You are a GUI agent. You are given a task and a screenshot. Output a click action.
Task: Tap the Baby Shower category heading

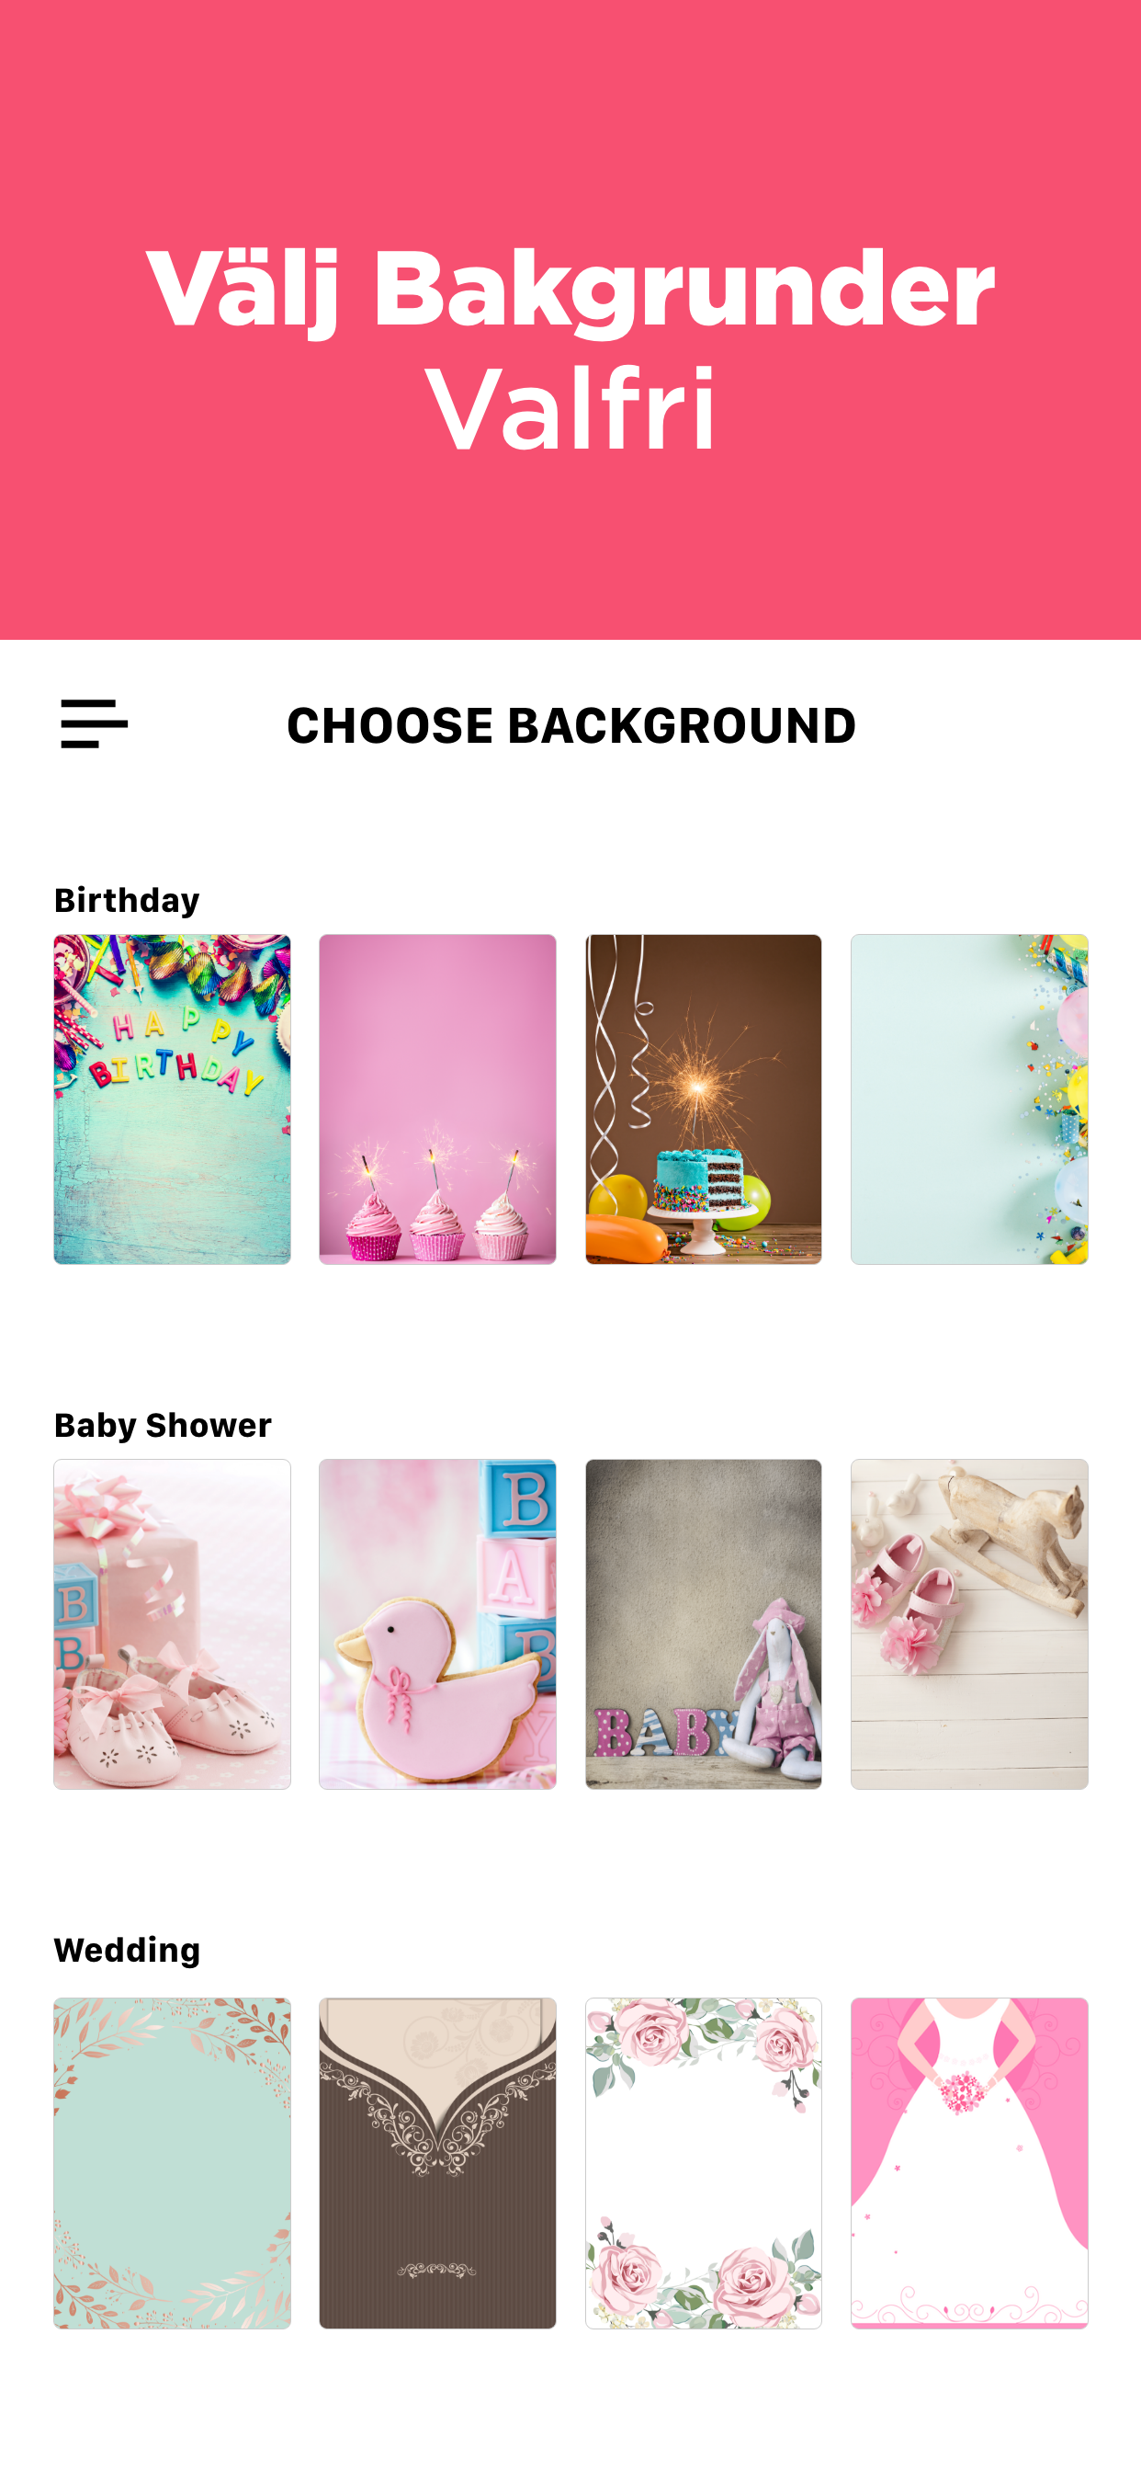click(163, 1426)
